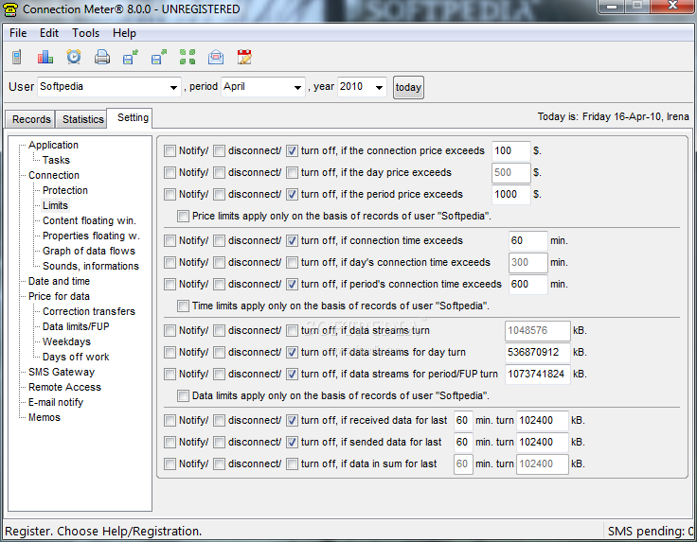Viewport: 697px width, 542px height.
Task: Select Weekdays in the settings tree
Action: [x=66, y=341]
